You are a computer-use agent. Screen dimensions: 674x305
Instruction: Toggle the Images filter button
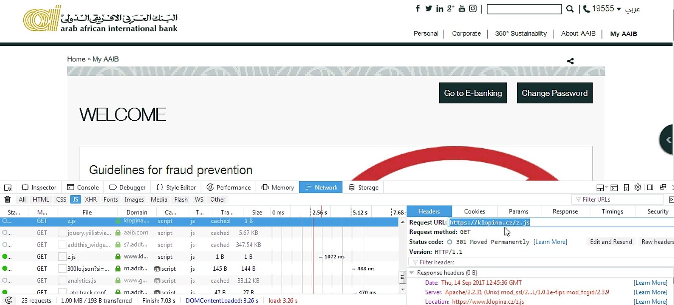(x=134, y=200)
